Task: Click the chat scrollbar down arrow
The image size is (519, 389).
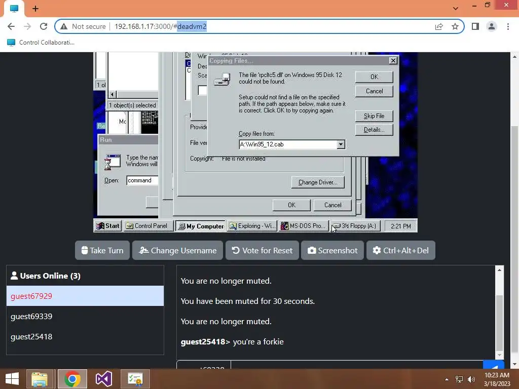Action: click(499, 355)
